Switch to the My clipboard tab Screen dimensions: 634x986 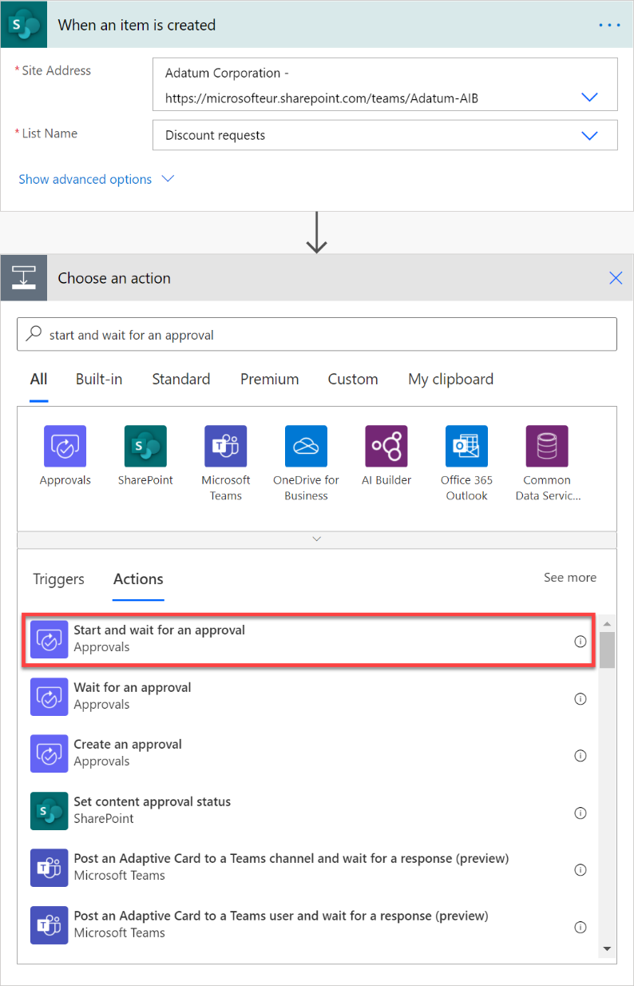(451, 380)
